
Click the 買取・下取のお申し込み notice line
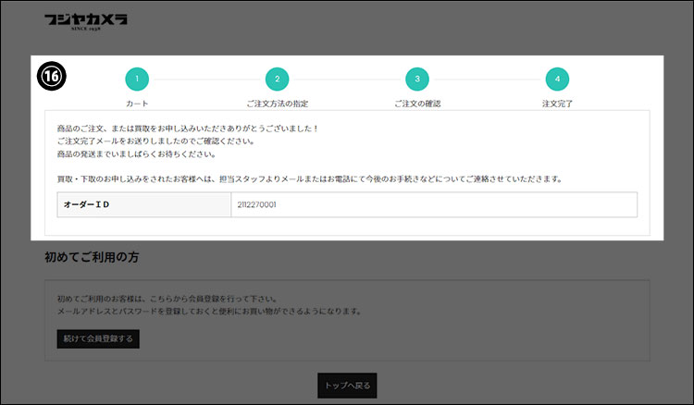pyautogui.click(x=310, y=179)
